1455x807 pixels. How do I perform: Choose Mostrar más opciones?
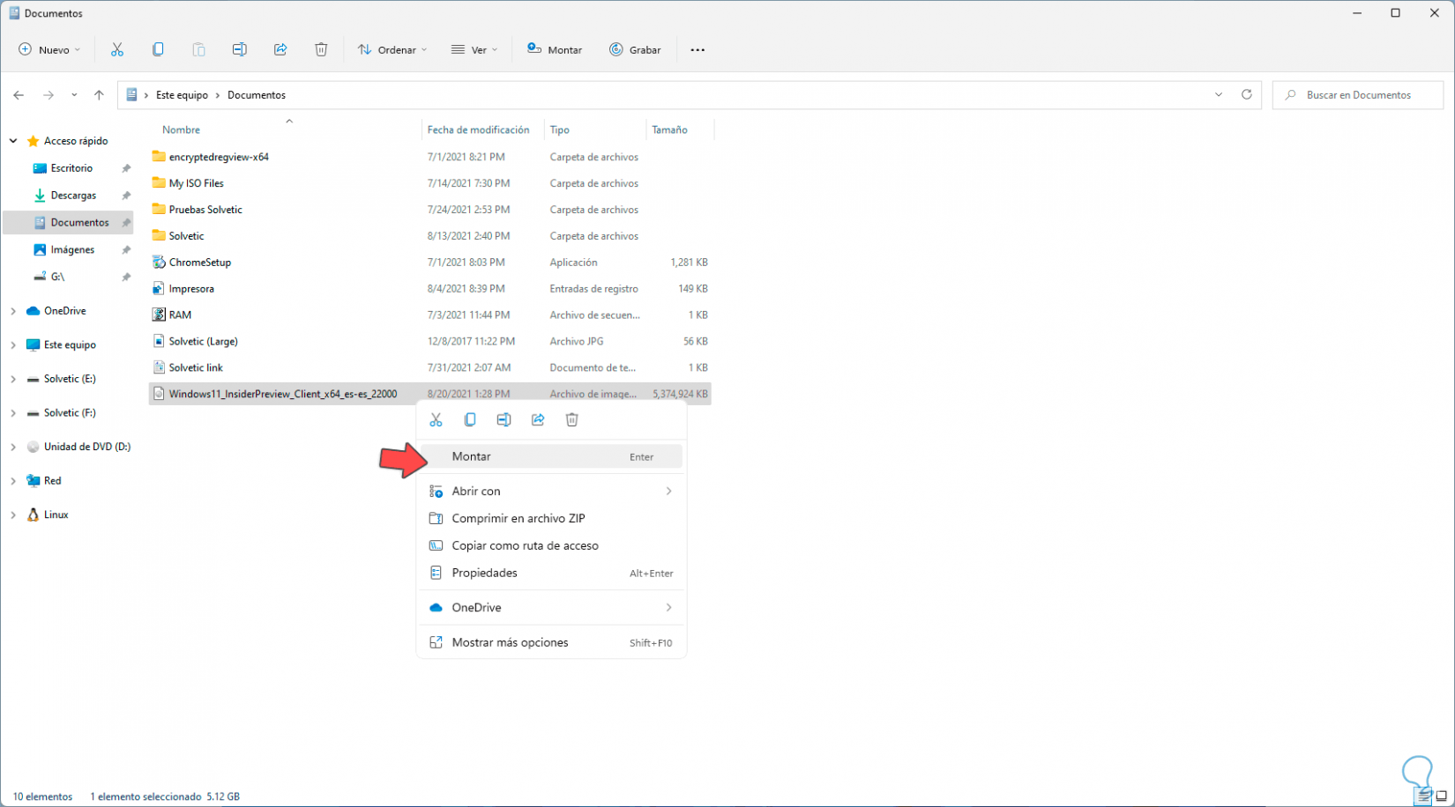[551, 642]
